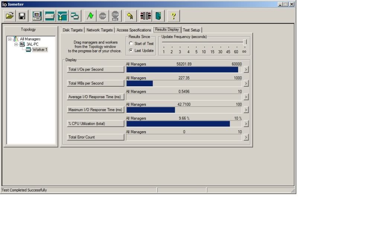Screen dimensions: 381x238
Task: Click the 9.66 % CPU utilization value
Action: [x=184, y=118]
